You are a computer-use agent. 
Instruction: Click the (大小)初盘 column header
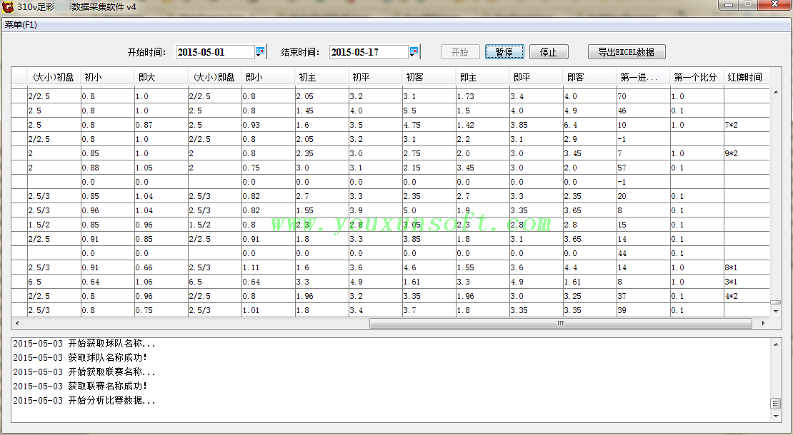54,77
